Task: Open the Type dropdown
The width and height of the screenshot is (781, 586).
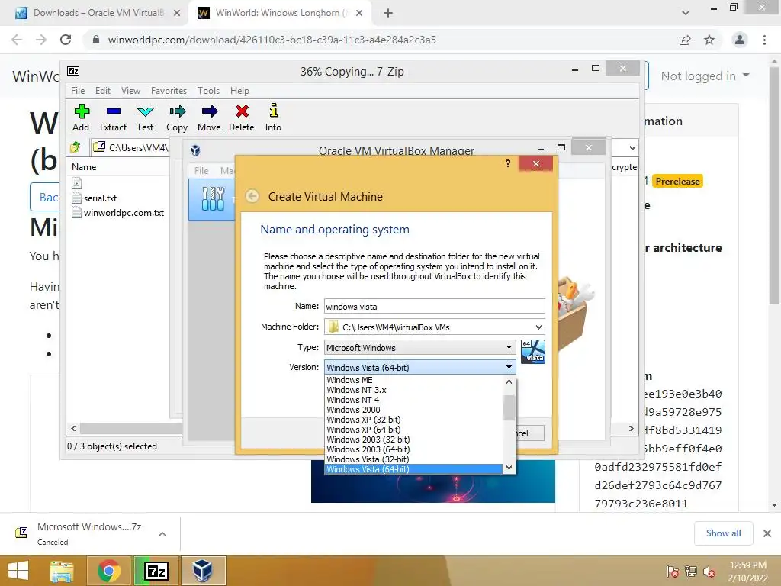Action: click(420, 347)
